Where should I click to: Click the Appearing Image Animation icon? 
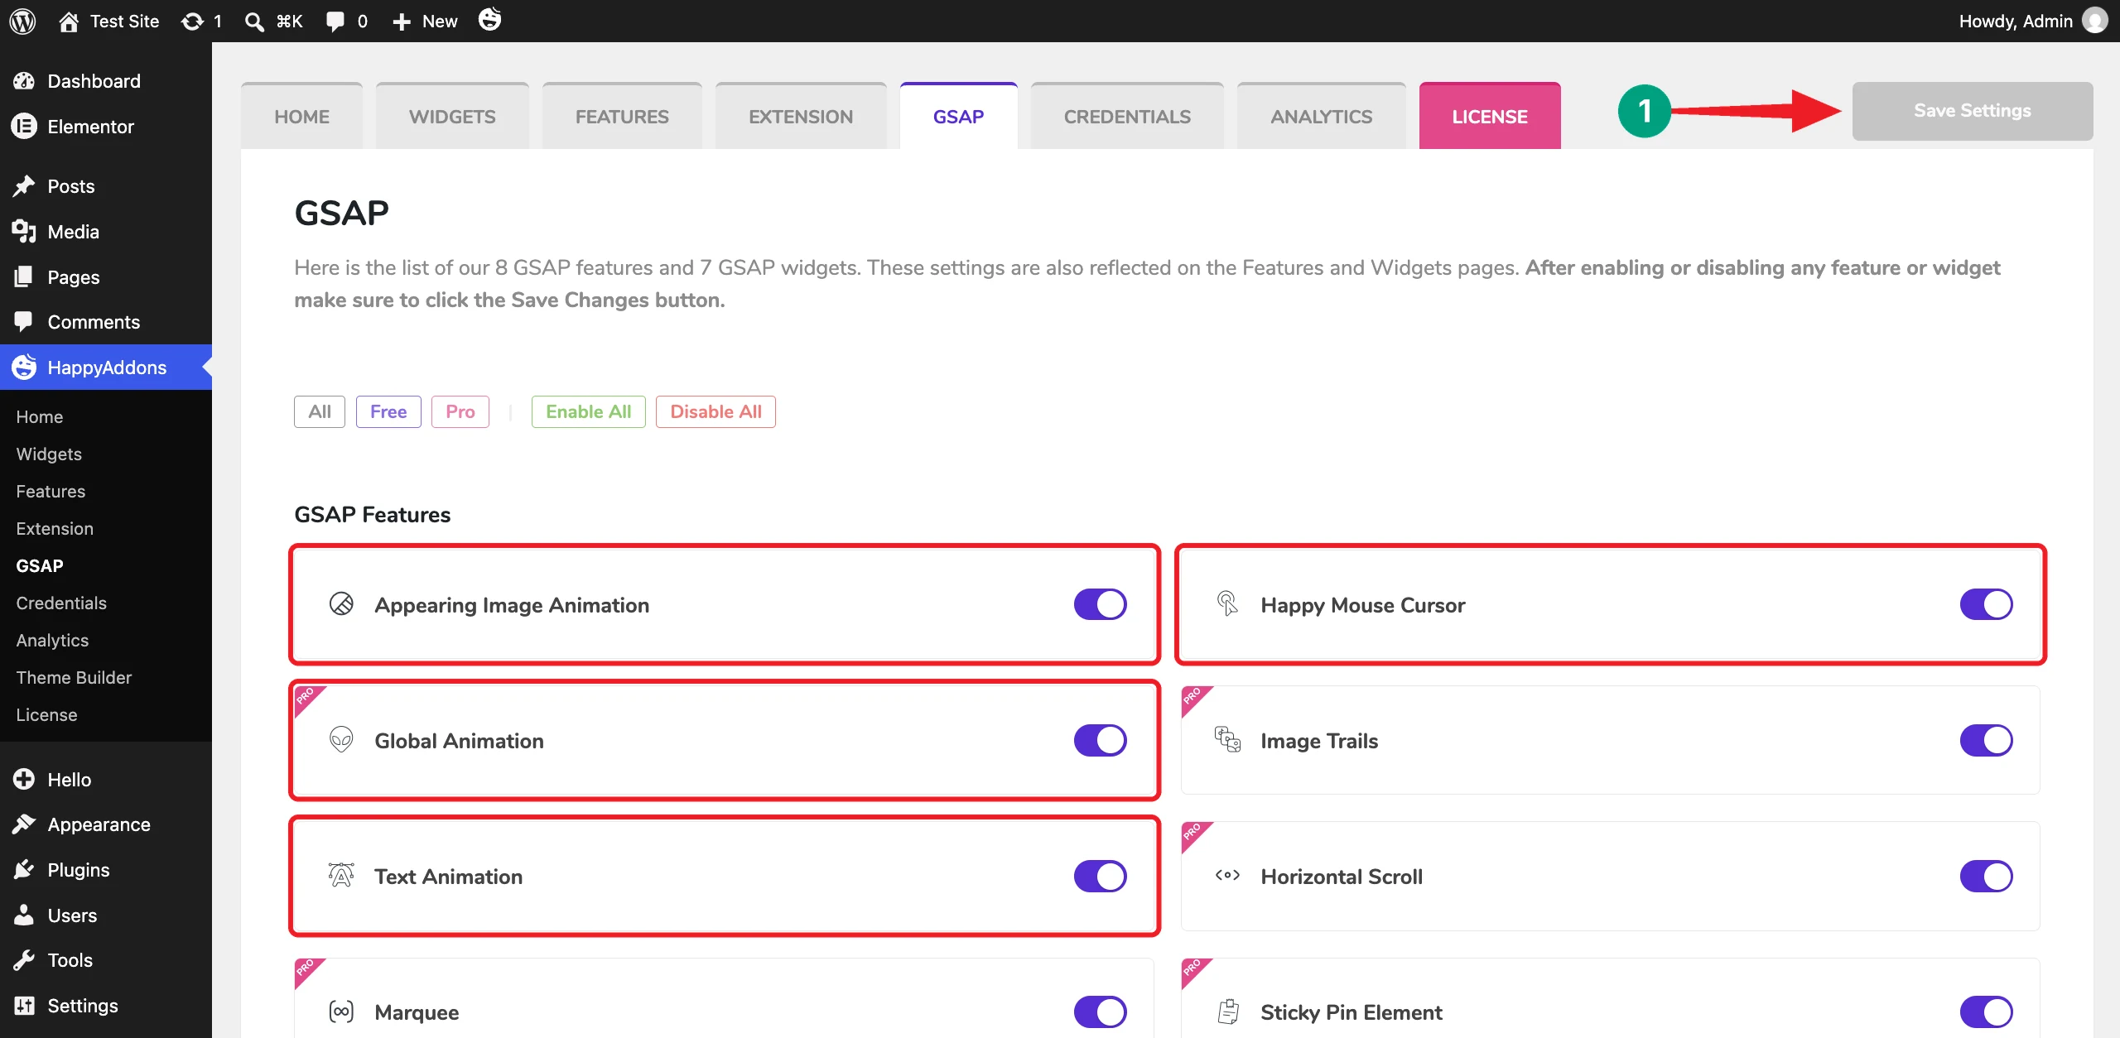[x=341, y=604]
